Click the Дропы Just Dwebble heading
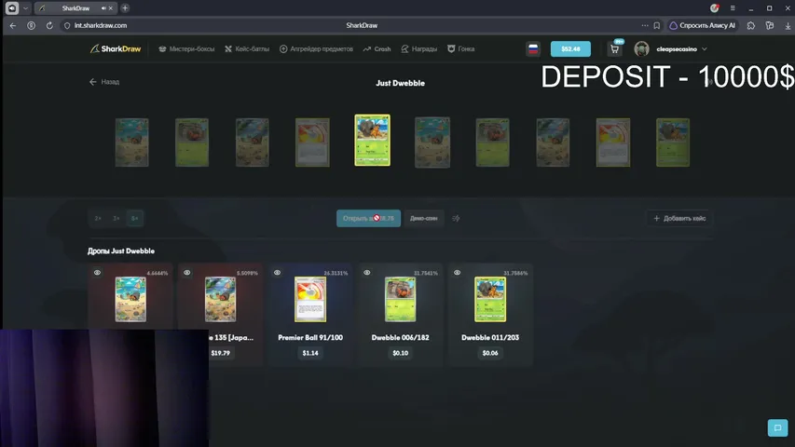Screen dimensions: 795x447 tap(121, 251)
